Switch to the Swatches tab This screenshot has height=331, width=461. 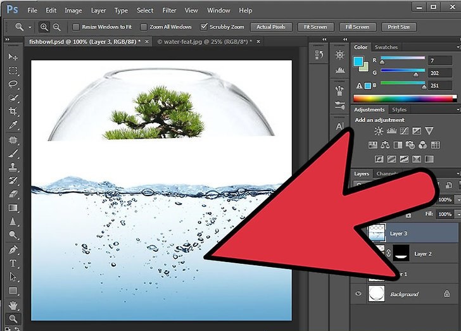386,47
